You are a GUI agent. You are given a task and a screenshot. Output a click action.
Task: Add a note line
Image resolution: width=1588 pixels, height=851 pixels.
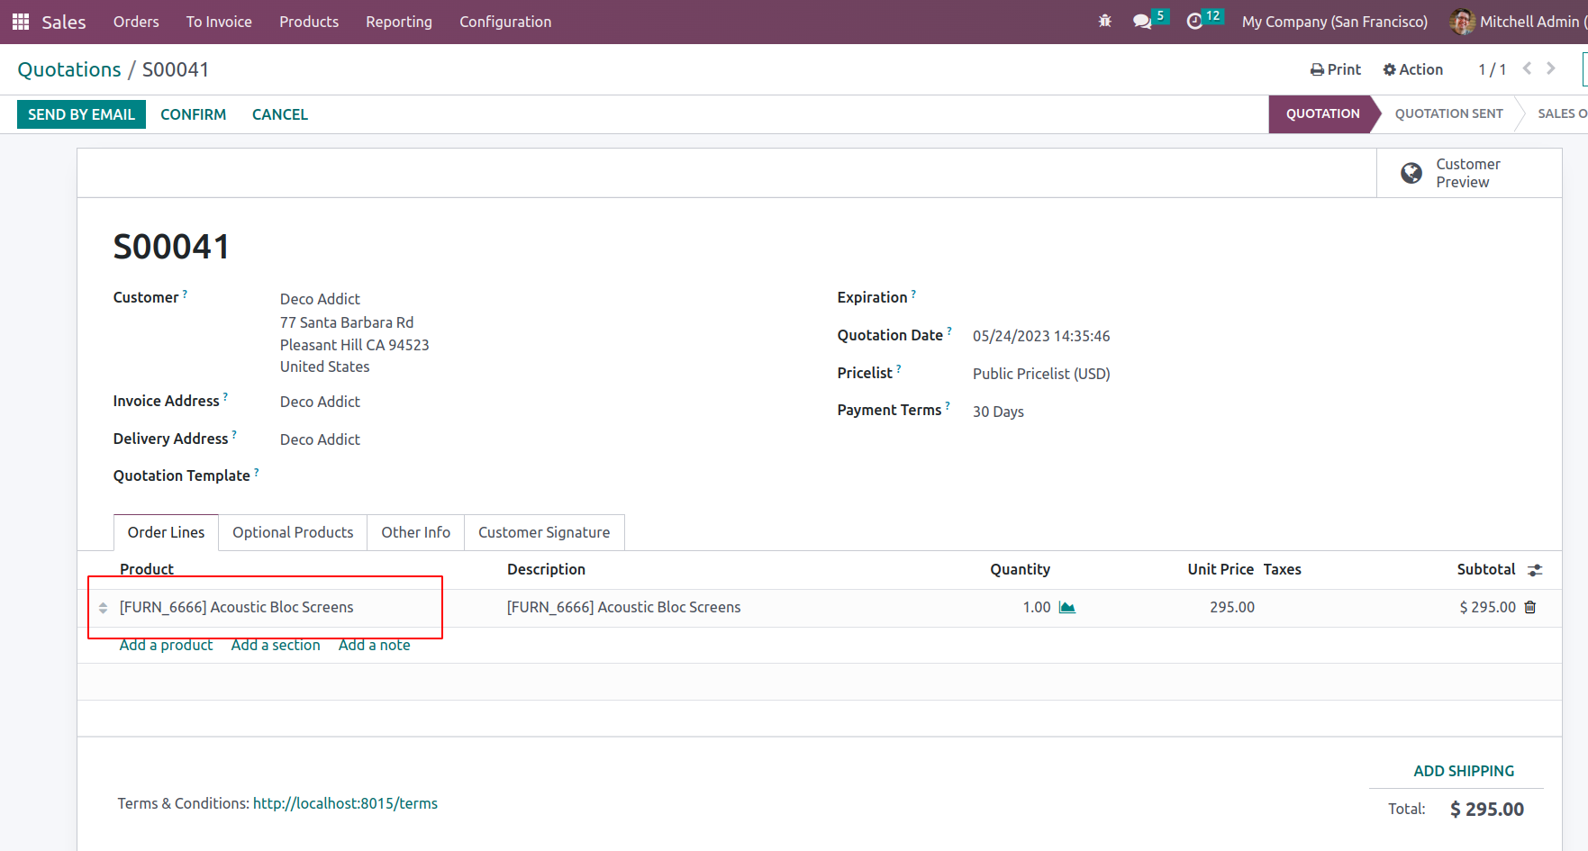point(375,645)
